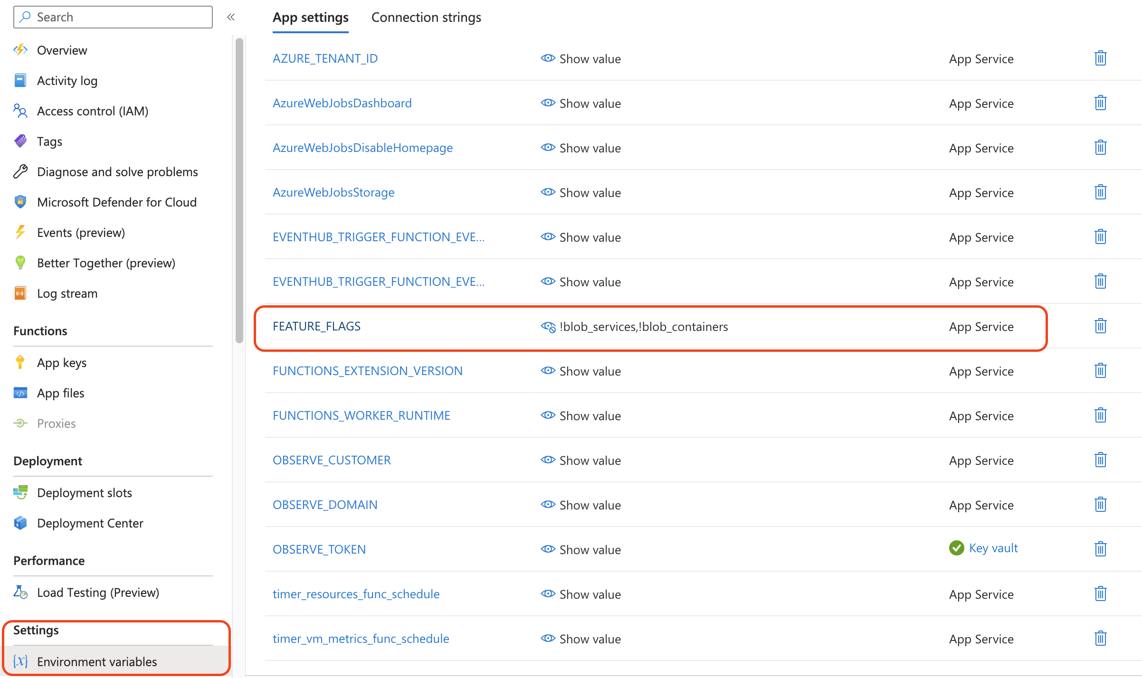Click the sidebar vertical scrollbar
The width and height of the screenshot is (1142, 678).
coord(239,190)
